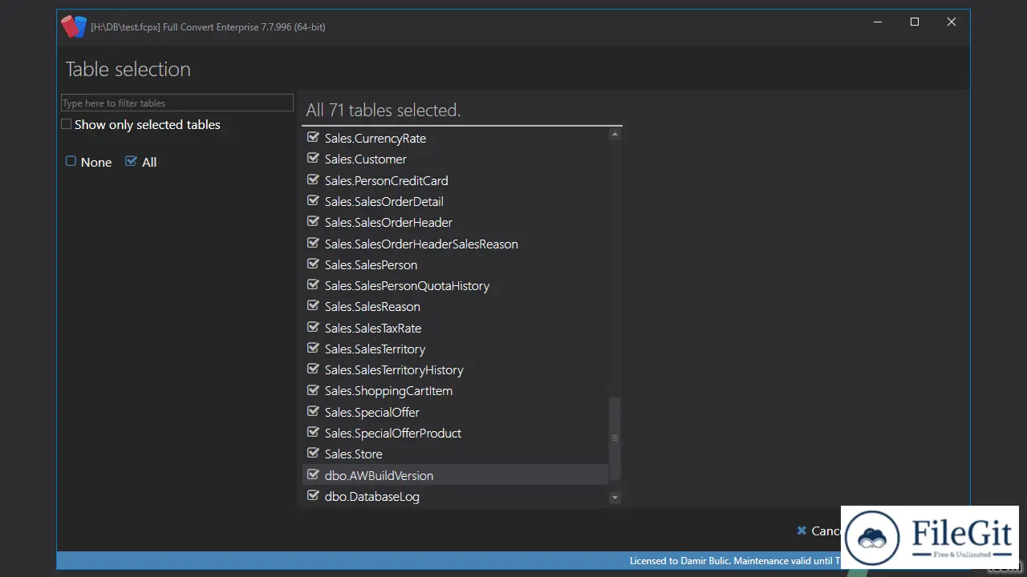The height and width of the screenshot is (577, 1027).
Task: Toggle the Sales.ShoppingCartItem checkbox
Action: pyautogui.click(x=313, y=389)
